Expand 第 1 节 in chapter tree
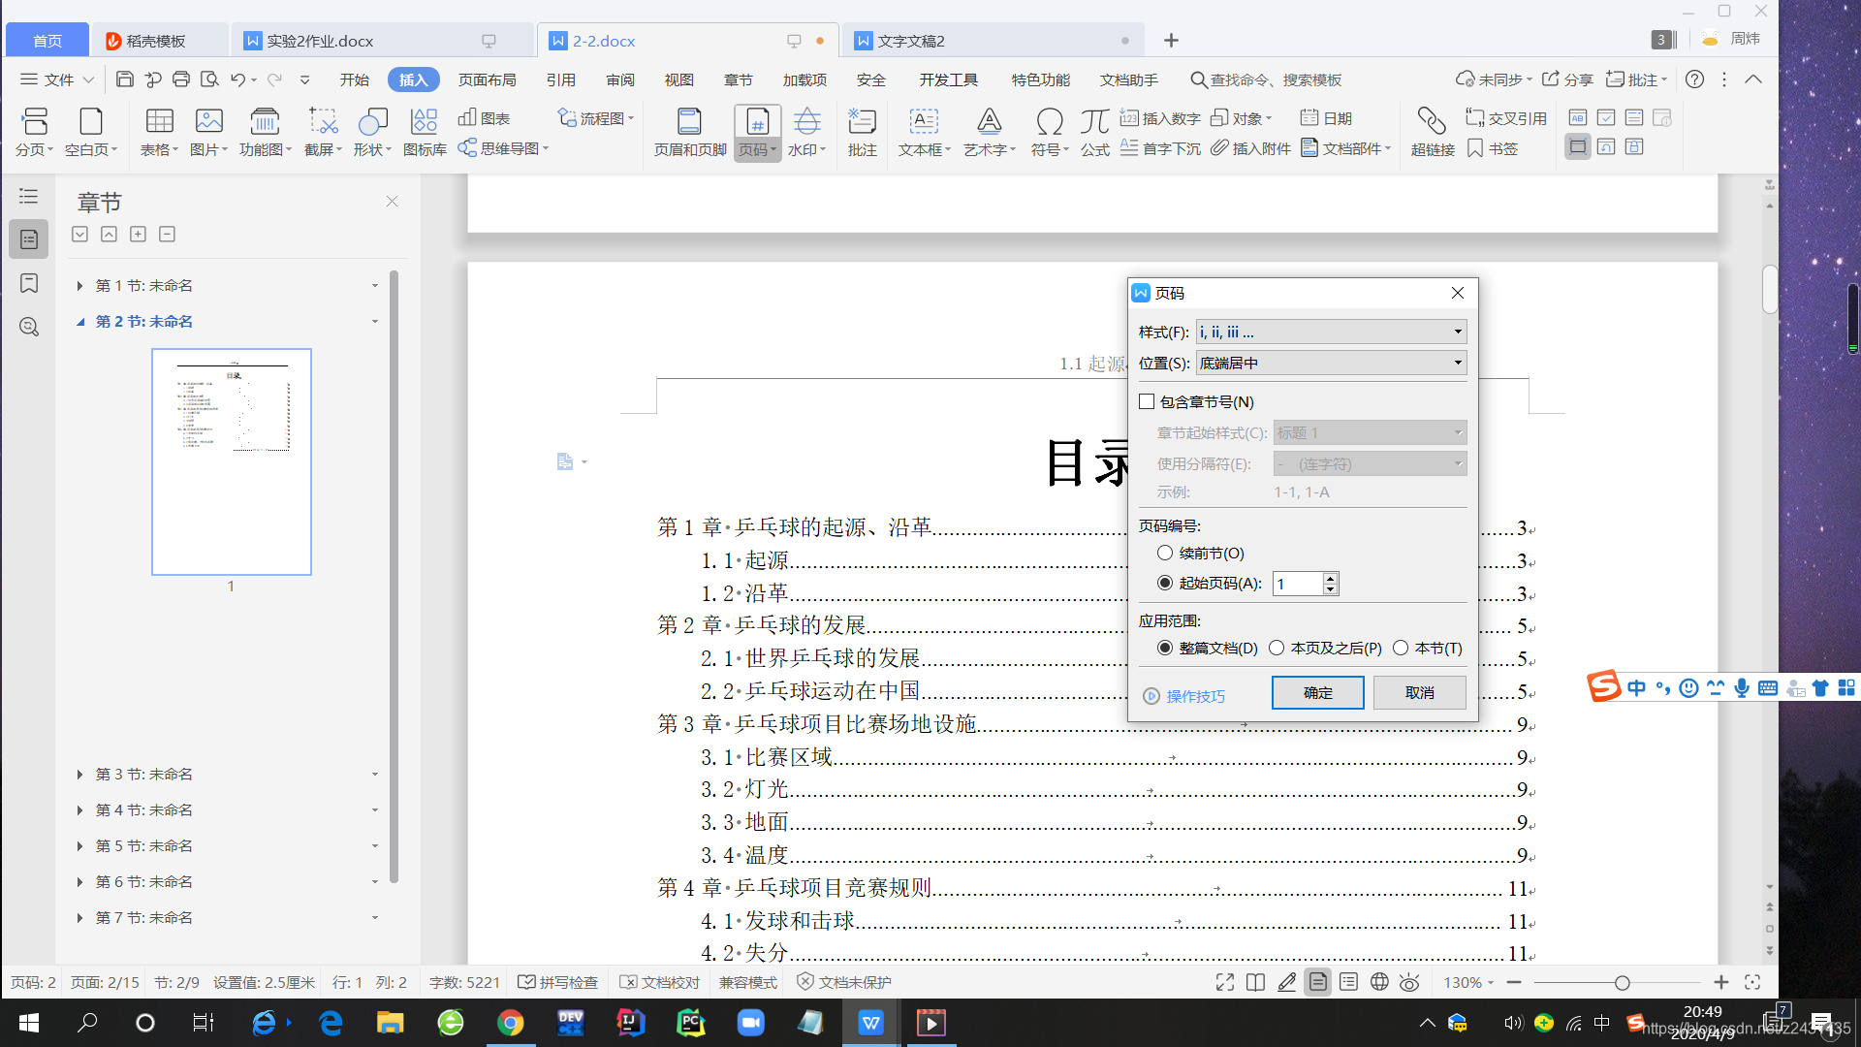Image resolution: width=1861 pixels, height=1047 pixels. click(x=79, y=286)
